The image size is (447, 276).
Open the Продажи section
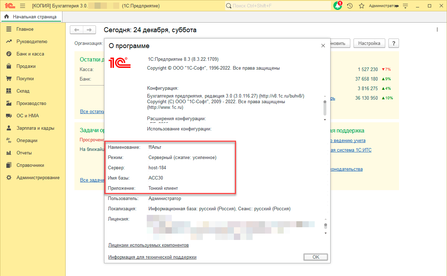(x=26, y=66)
